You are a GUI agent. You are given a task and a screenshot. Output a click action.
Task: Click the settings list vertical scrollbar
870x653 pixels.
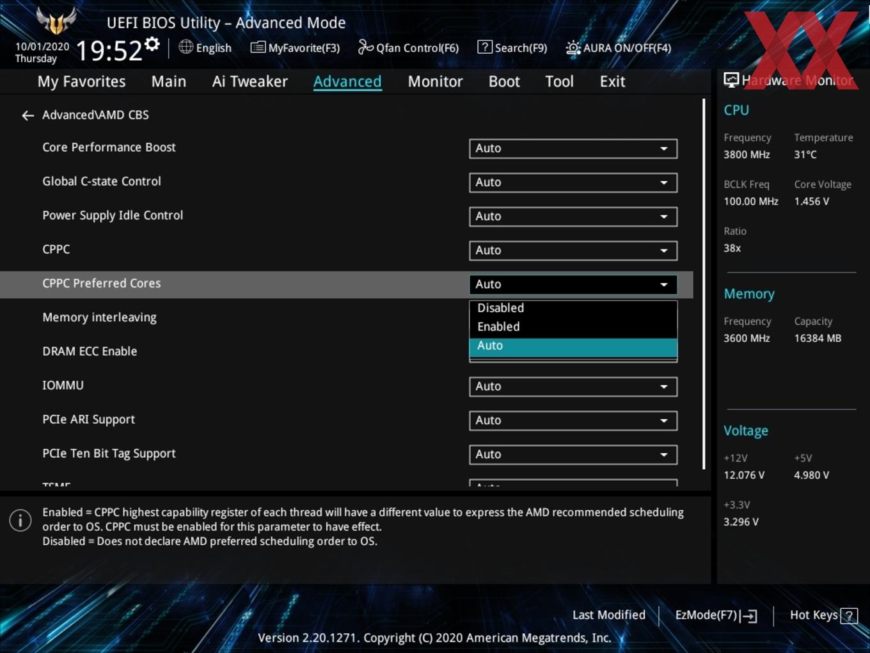pyautogui.click(x=704, y=284)
